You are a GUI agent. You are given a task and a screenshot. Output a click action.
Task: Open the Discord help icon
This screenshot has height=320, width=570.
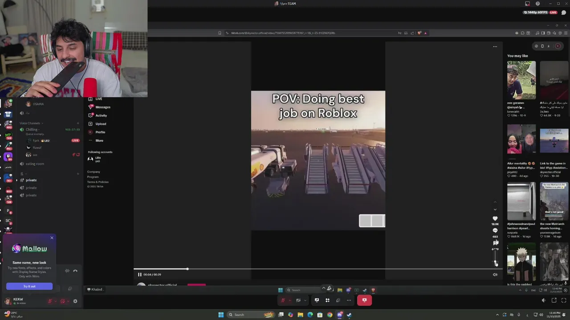(x=537, y=4)
